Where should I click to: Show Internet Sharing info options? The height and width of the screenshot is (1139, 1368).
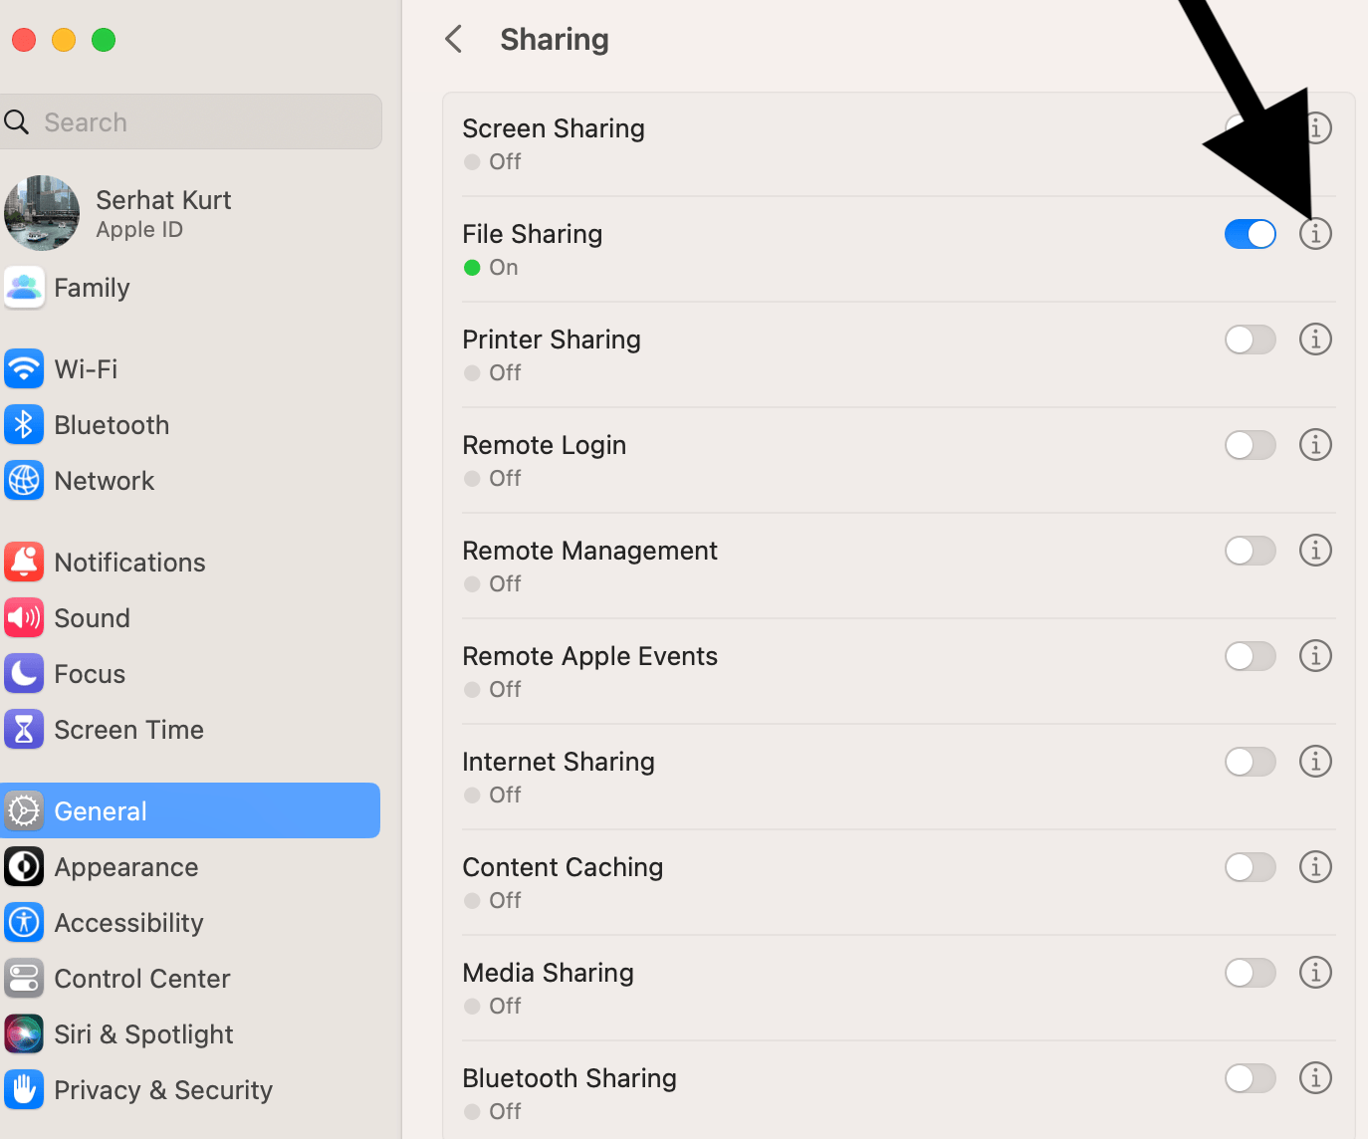pyautogui.click(x=1315, y=762)
